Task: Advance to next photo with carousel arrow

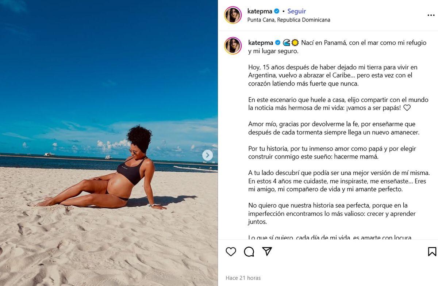Action: coord(207,155)
